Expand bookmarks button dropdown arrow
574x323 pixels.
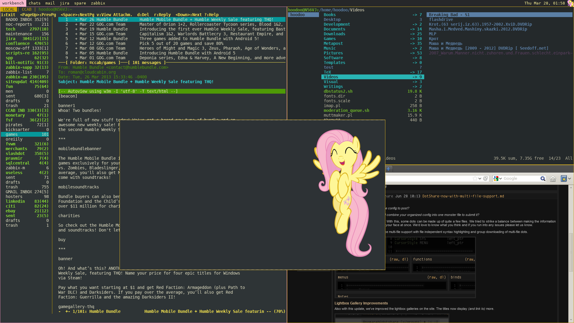(570, 179)
